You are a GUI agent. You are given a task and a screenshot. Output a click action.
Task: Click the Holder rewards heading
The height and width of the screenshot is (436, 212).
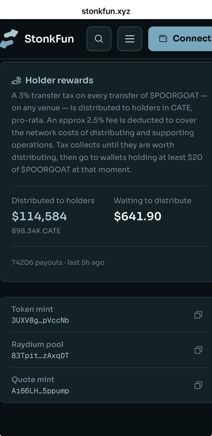point(59,80)
